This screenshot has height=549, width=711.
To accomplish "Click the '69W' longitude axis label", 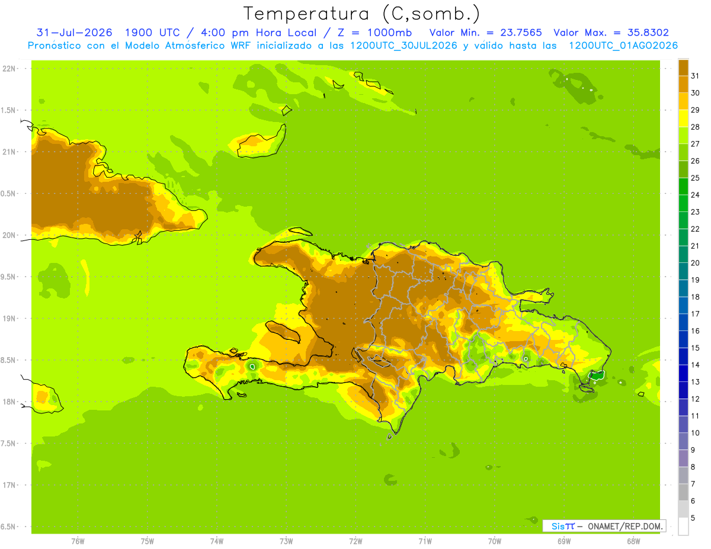I will pyautogui.click(x=564, y=541).
